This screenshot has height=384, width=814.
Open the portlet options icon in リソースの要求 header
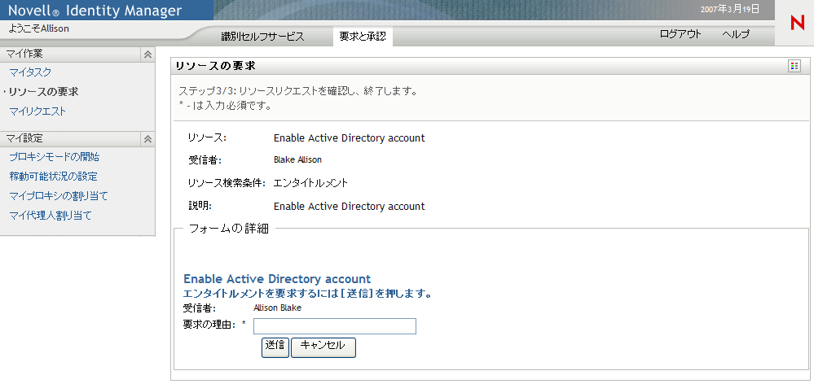point(794,66)
